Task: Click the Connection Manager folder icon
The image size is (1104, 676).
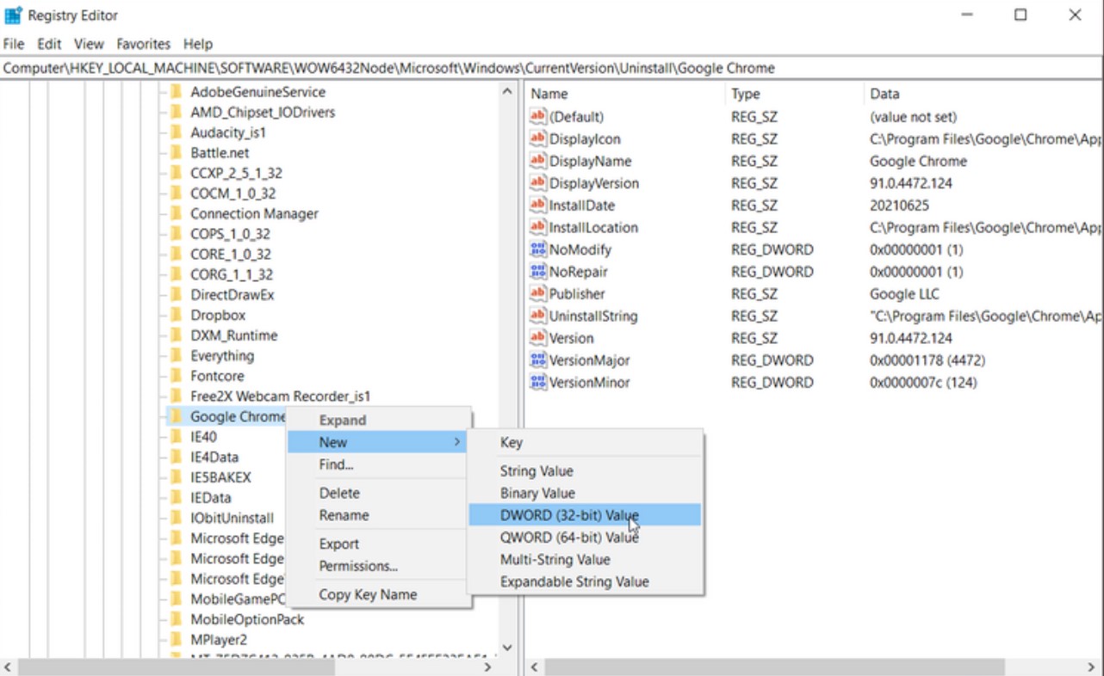Action: 176,213
